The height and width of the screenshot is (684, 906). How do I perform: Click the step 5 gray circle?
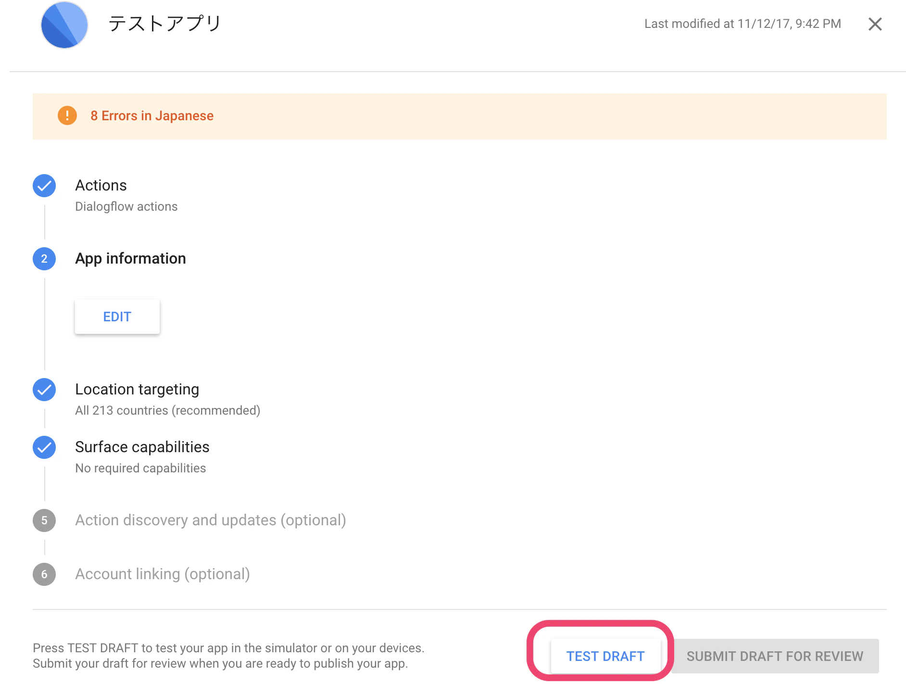(x=44, y=520)
